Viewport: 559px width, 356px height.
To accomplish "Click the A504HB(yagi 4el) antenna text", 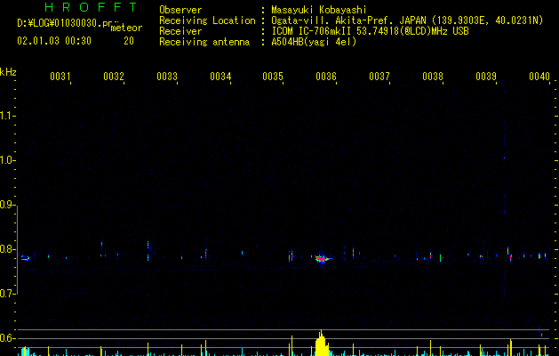I will [x=314, y=42].
